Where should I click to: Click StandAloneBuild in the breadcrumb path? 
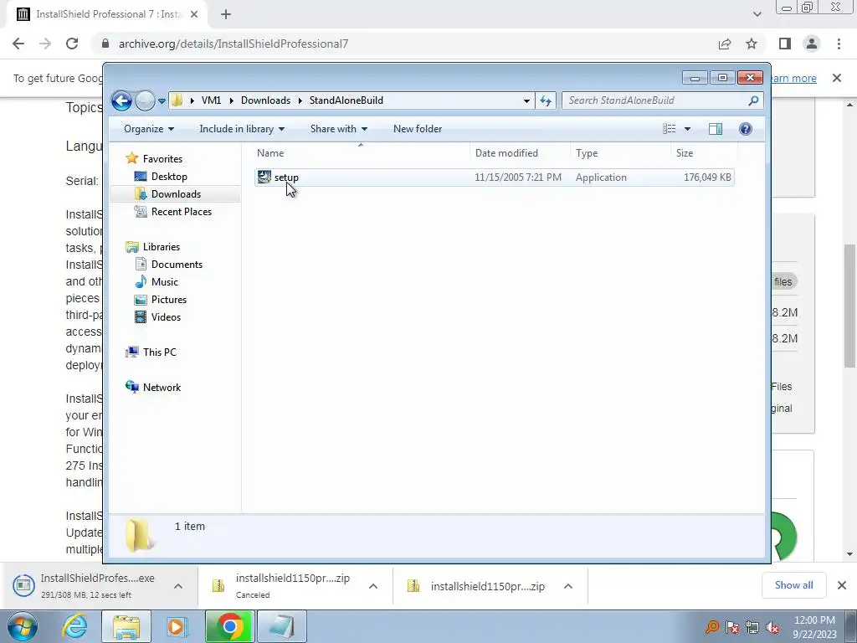pos(346,100)
